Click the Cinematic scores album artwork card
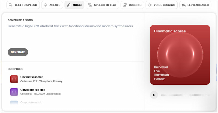Viewport: 218px width, 113px height. tap(180, 54)
